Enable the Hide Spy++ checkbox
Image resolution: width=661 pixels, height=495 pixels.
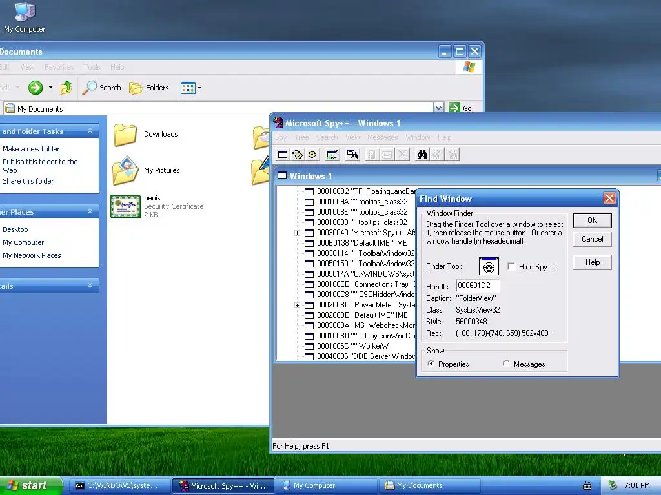click(x=511, y=266)
